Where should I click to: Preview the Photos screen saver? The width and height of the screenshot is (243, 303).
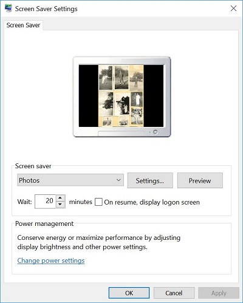200,180
